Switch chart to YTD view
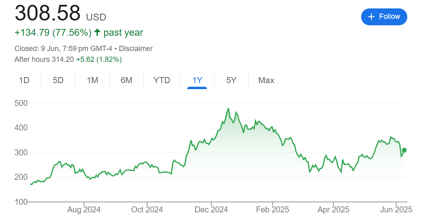 click(x=162, y=80)
